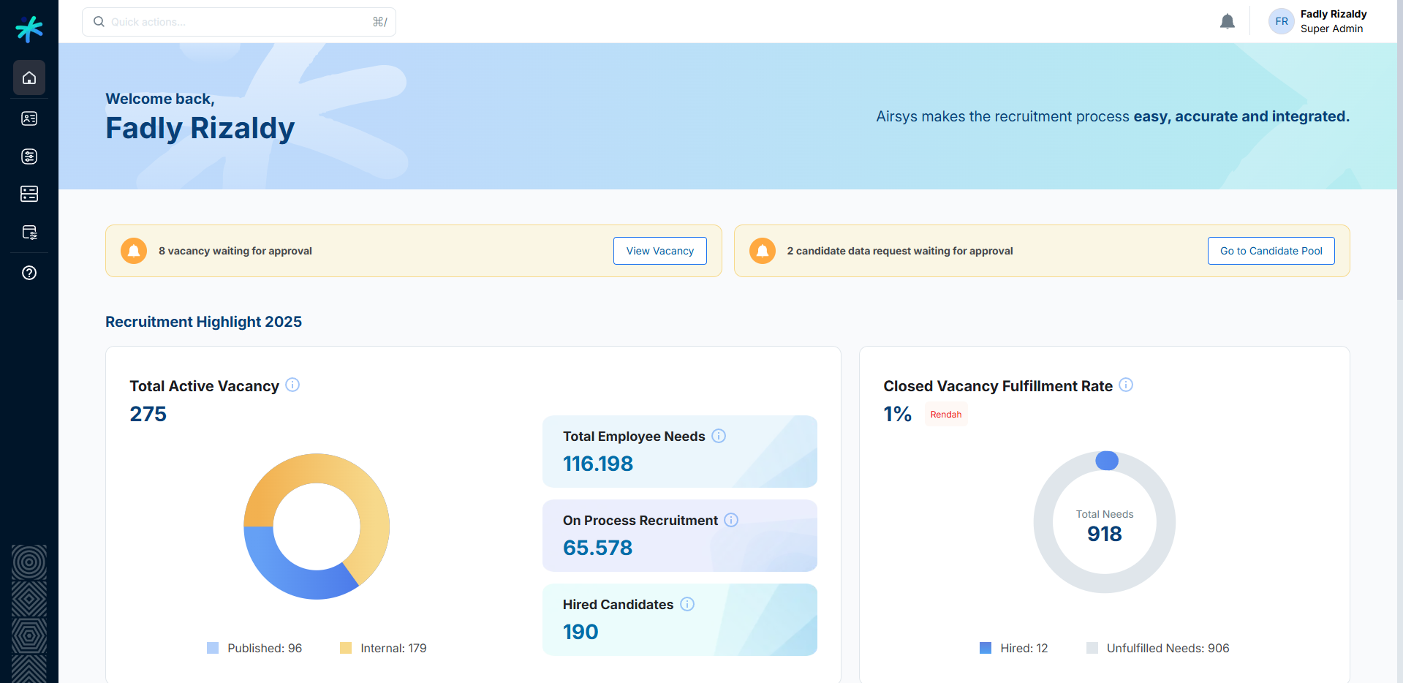The height and width of the screenshot is (683, 1403).
Task: Toggle the Published legend swatch
Action: [x=213, y=648]
